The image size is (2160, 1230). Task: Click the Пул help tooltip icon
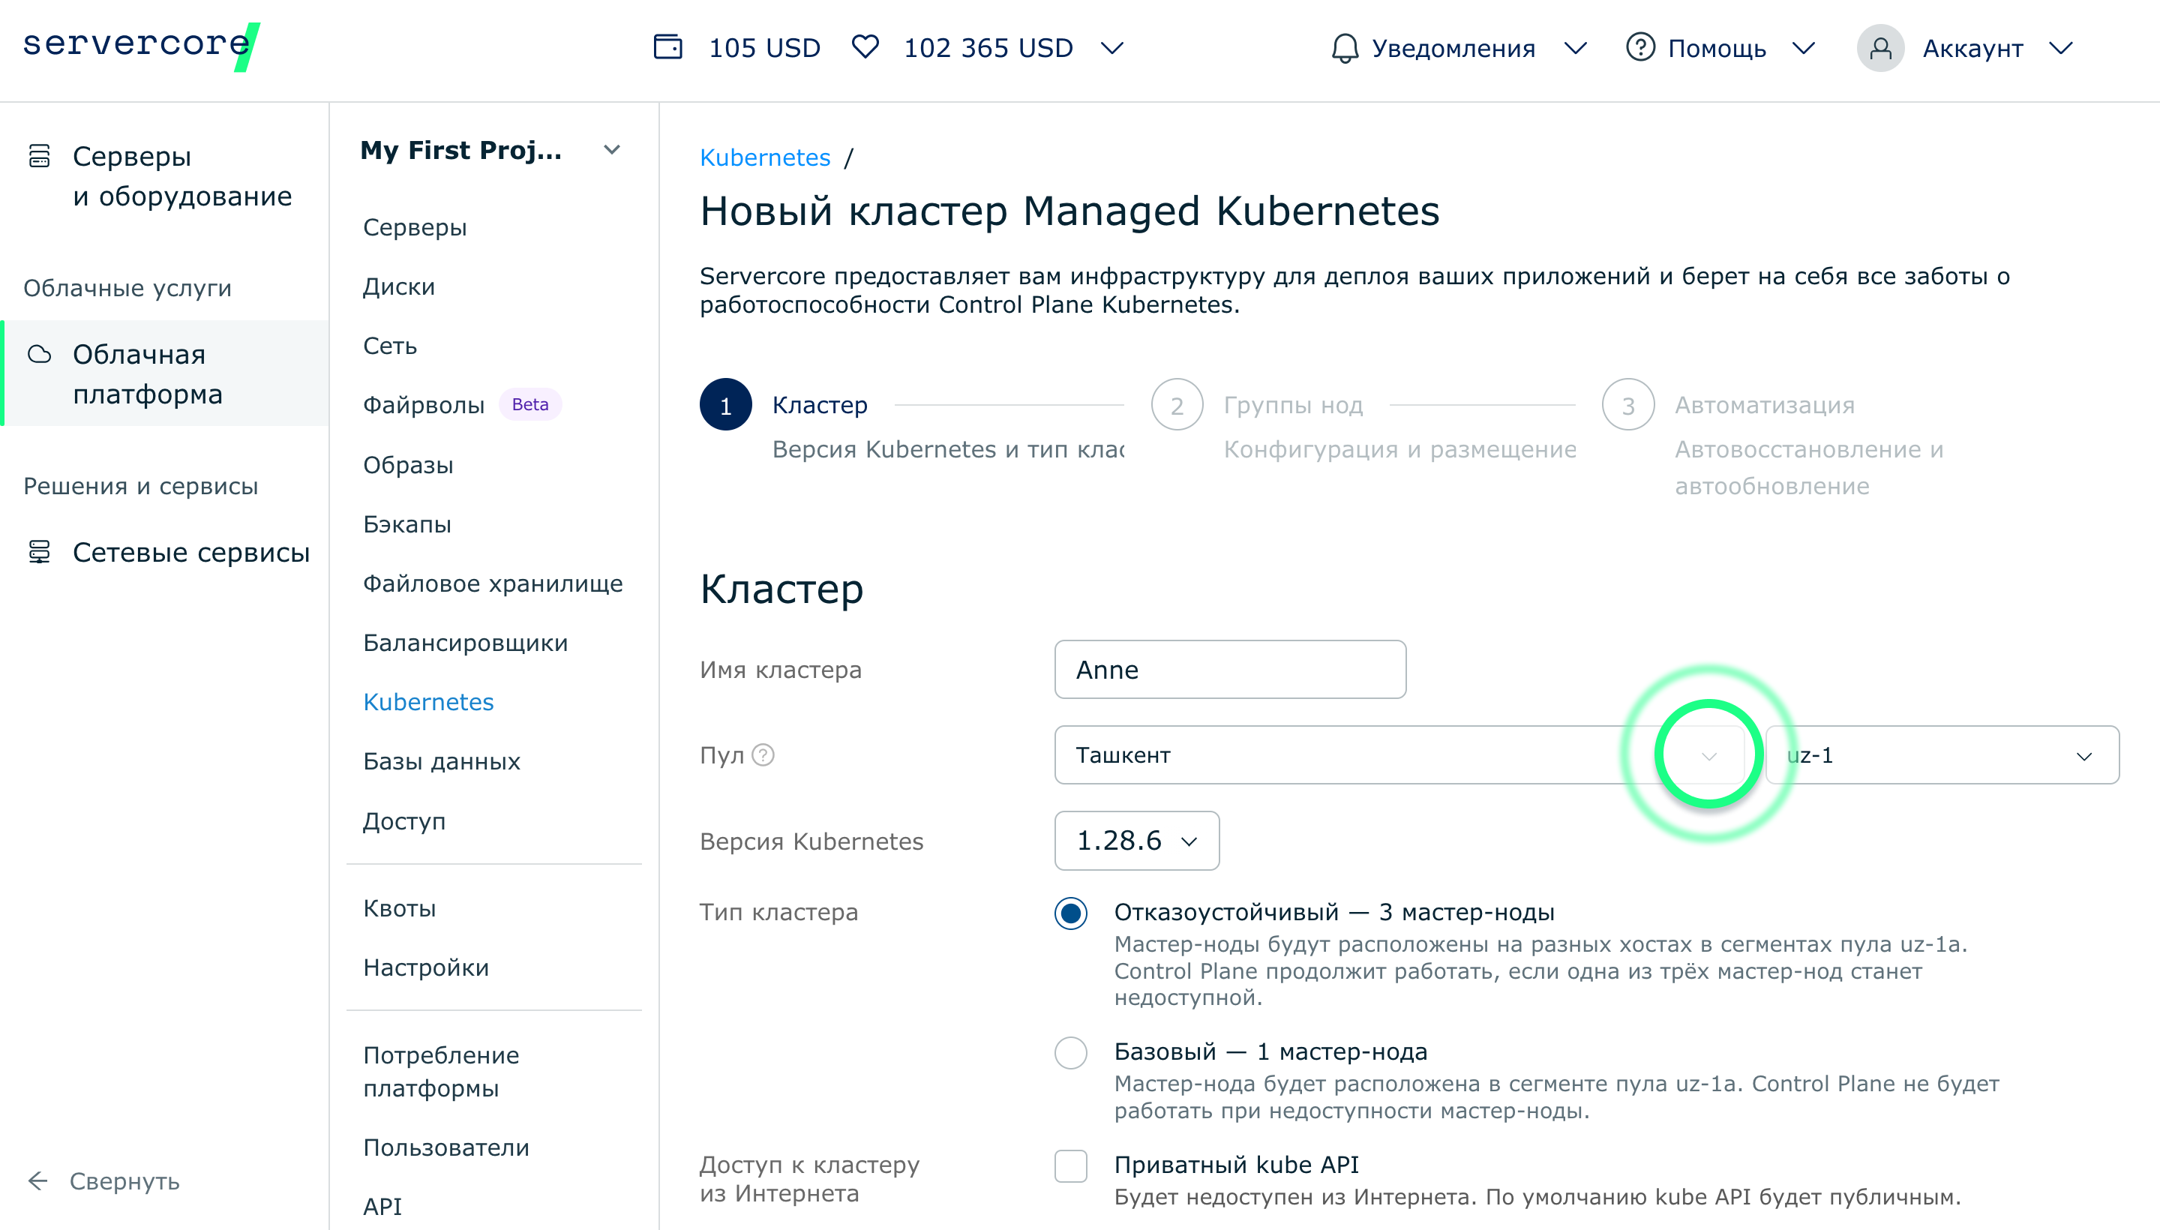[x=763, y=754]
